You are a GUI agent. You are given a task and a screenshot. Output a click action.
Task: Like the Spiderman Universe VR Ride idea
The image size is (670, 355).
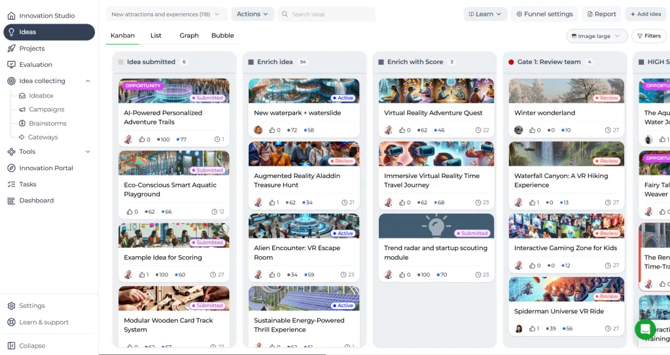532,329
